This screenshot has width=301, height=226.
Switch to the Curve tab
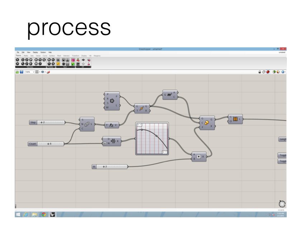tap(45, 56)
